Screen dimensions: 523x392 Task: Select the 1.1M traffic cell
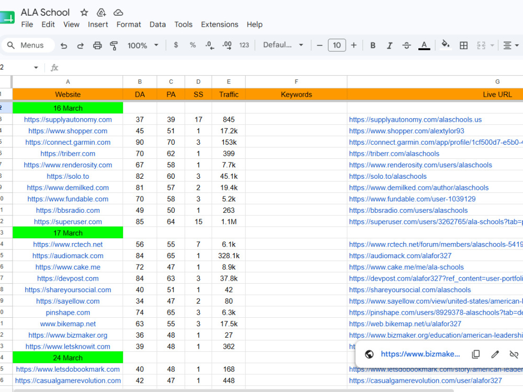click(229, 222)
